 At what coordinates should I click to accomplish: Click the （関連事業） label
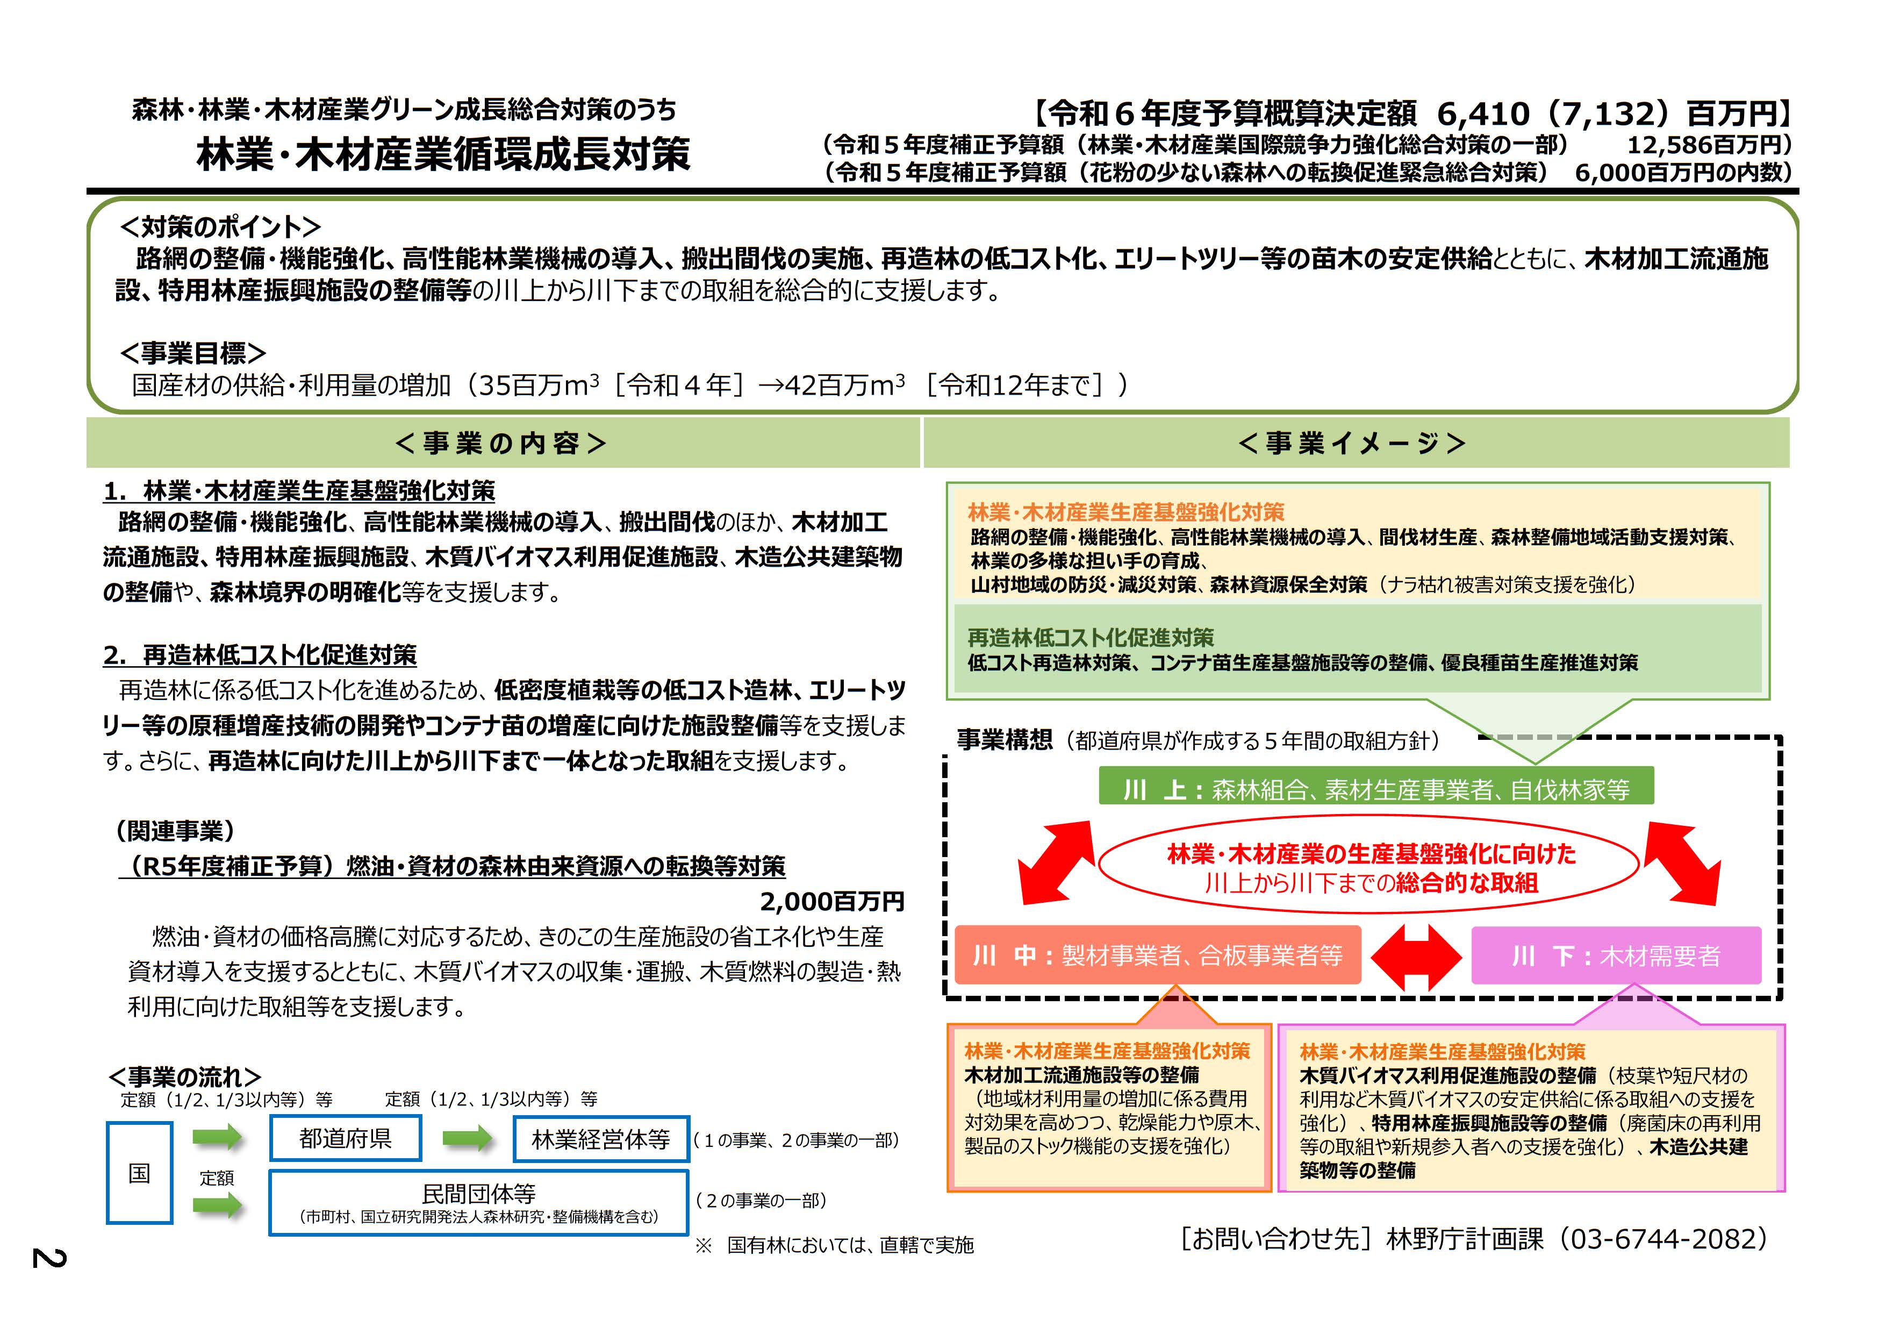pos(176,831)
